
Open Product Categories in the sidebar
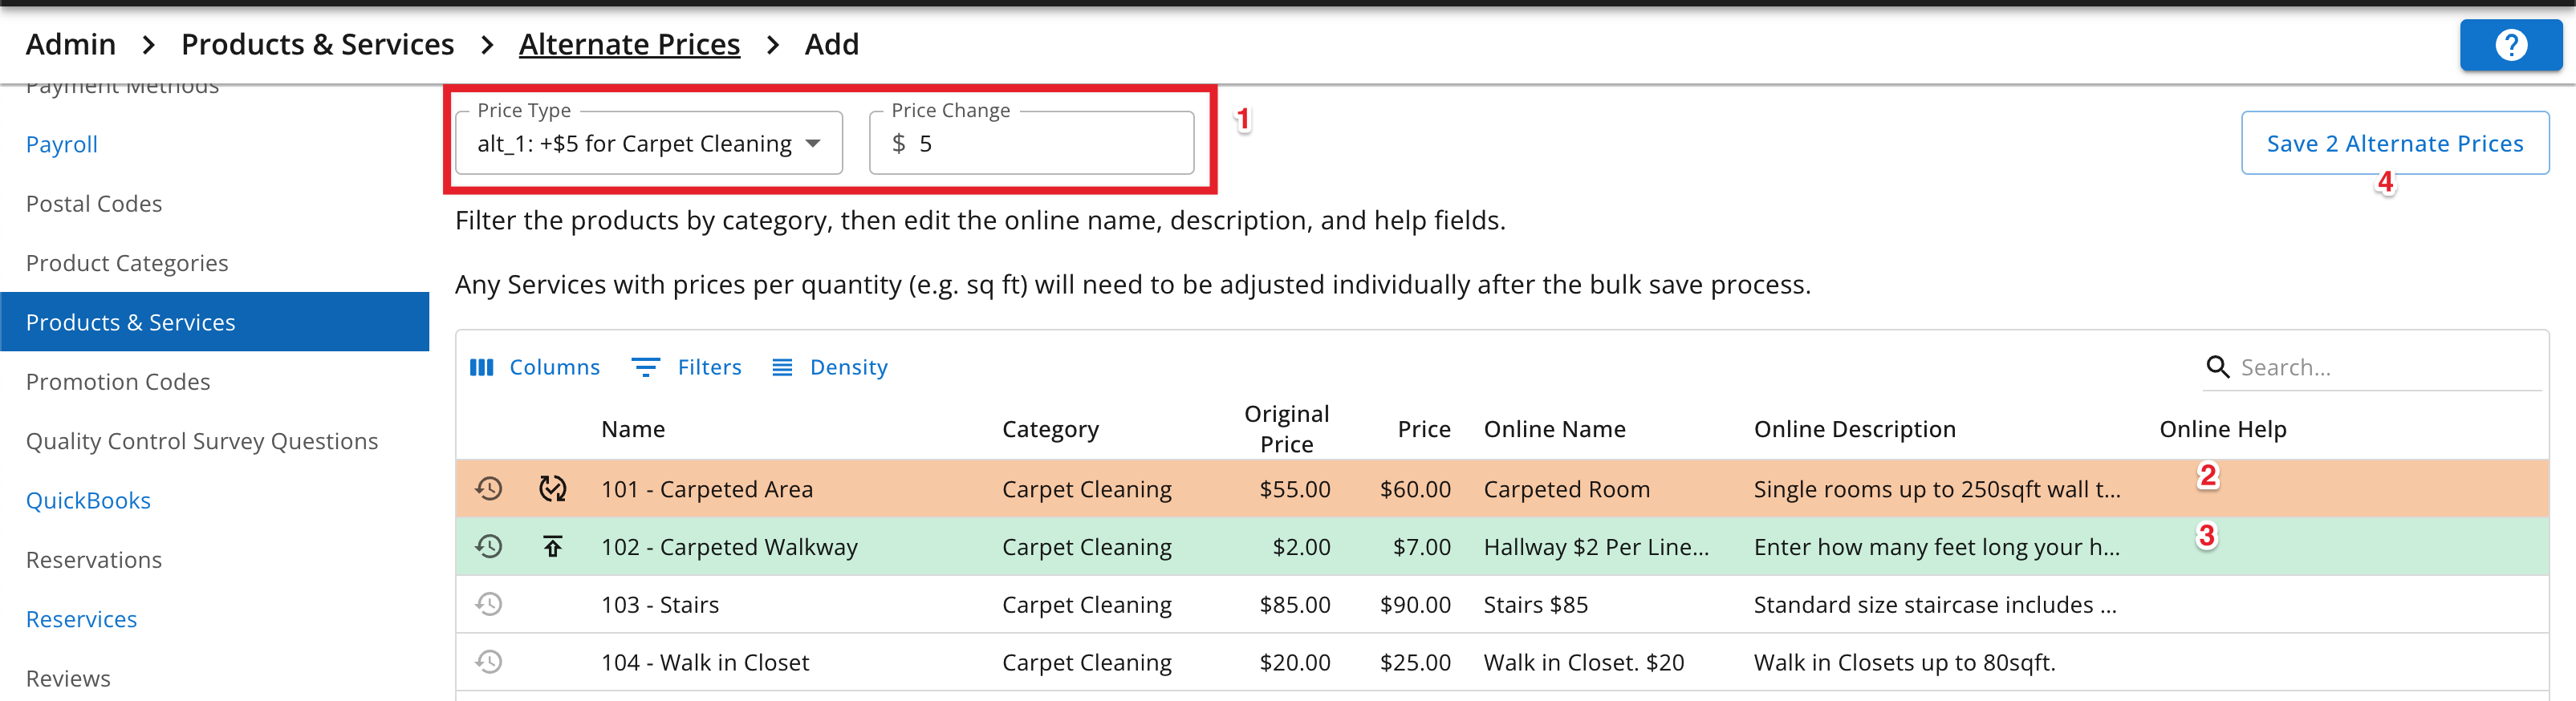127,263
